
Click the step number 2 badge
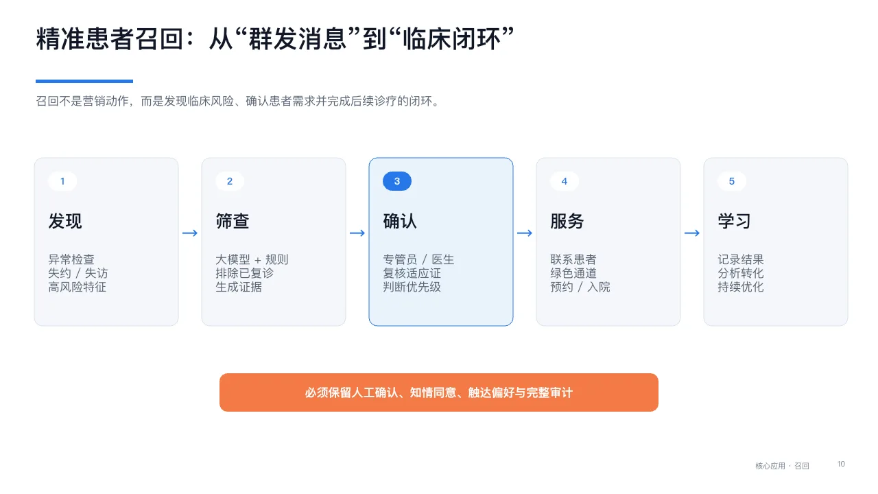tap(230, 181)
